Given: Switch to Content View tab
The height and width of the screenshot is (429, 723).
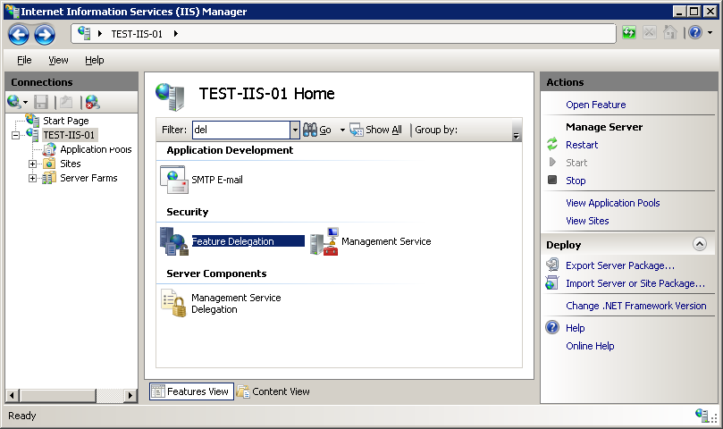Looking at the screenshot, I should [x=273, y=391].
